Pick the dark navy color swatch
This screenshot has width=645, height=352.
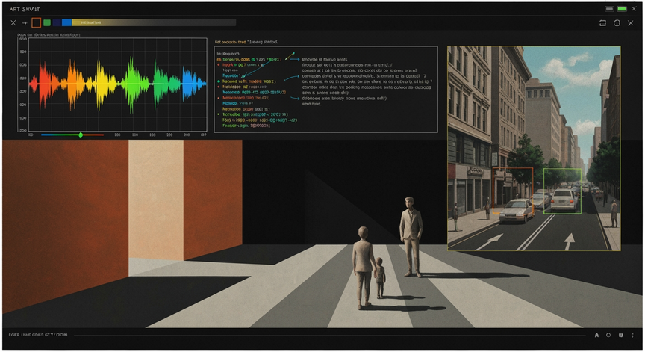(x=57, y=22)
